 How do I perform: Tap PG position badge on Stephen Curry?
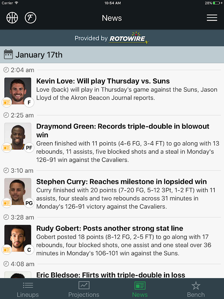[x=29, y=203]
